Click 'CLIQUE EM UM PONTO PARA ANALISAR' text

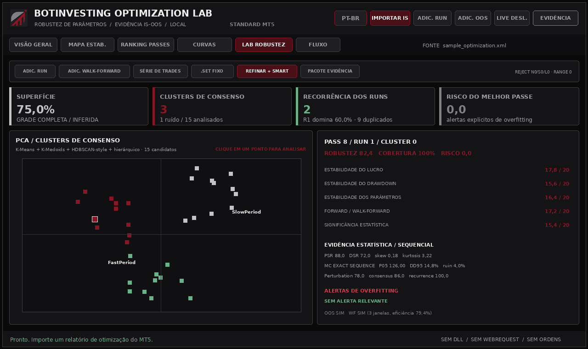click(260, 149)
